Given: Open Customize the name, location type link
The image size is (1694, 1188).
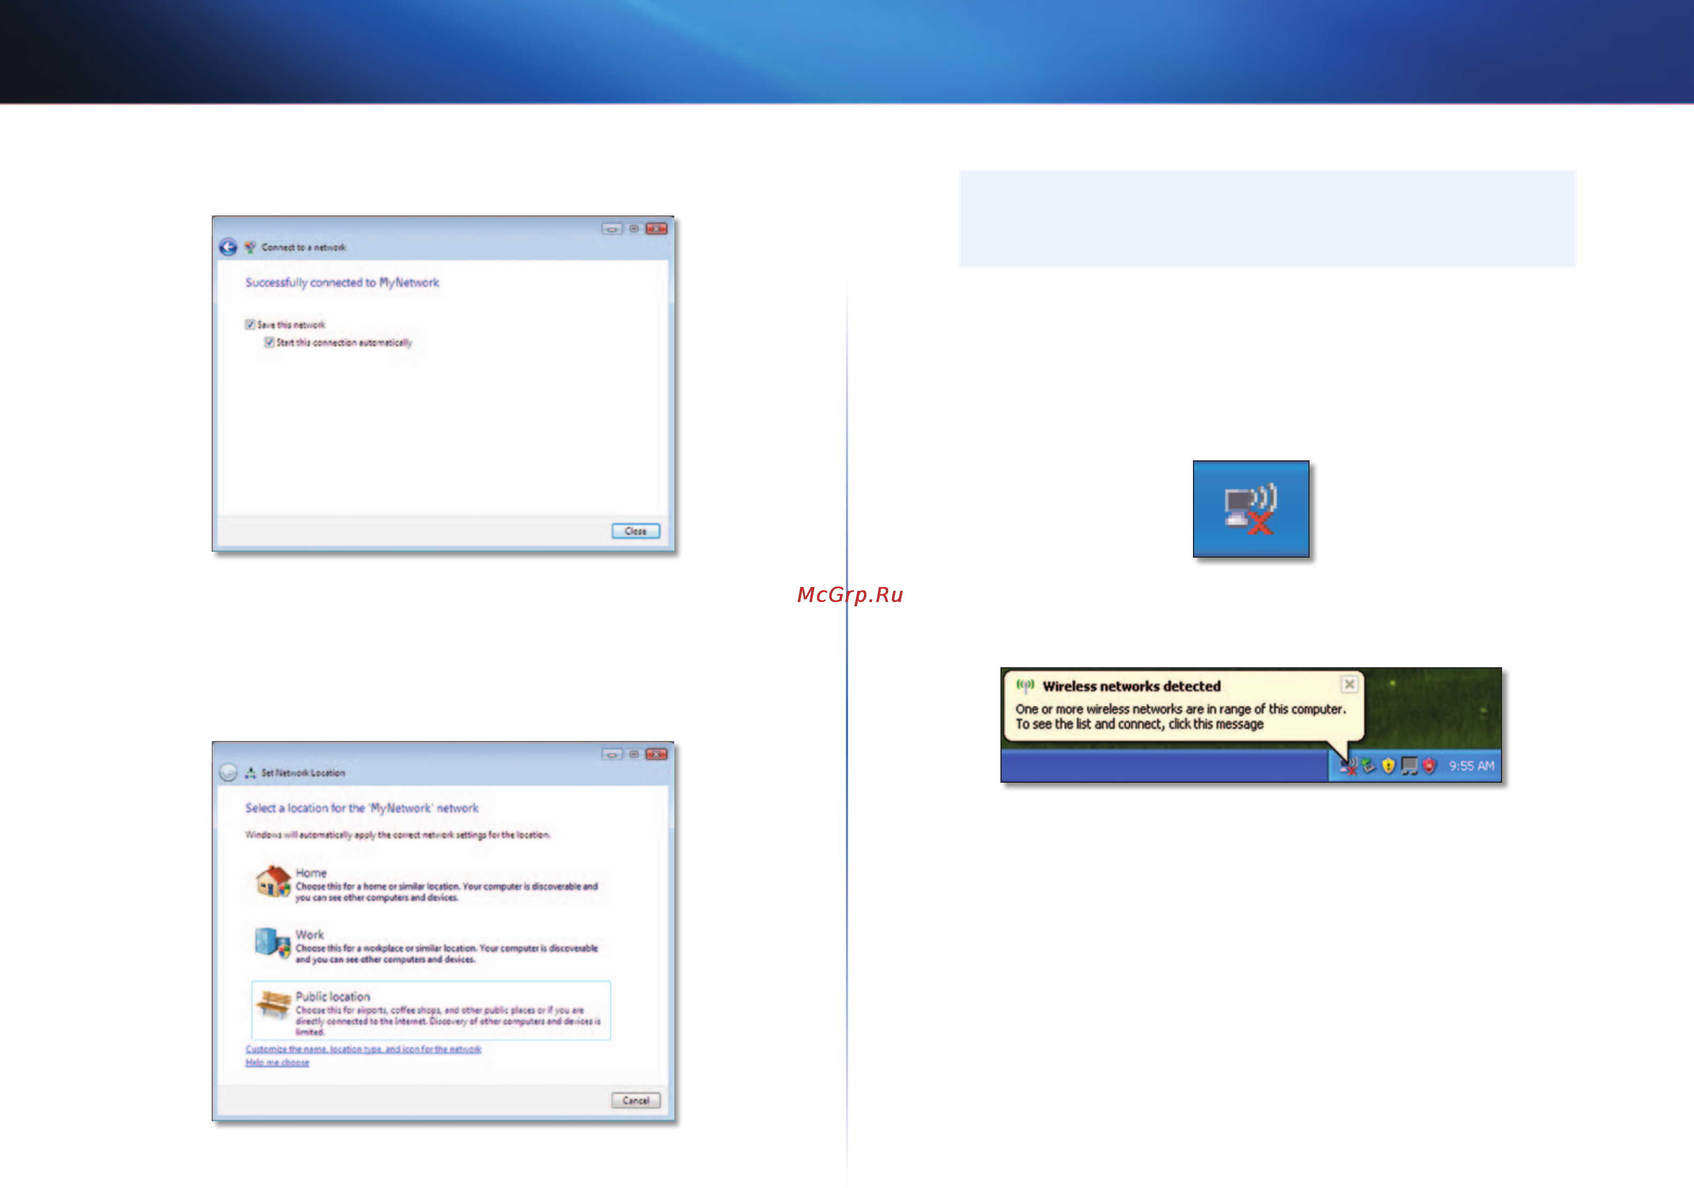Looking at the screenshot, I should [x=363, y=1050].
